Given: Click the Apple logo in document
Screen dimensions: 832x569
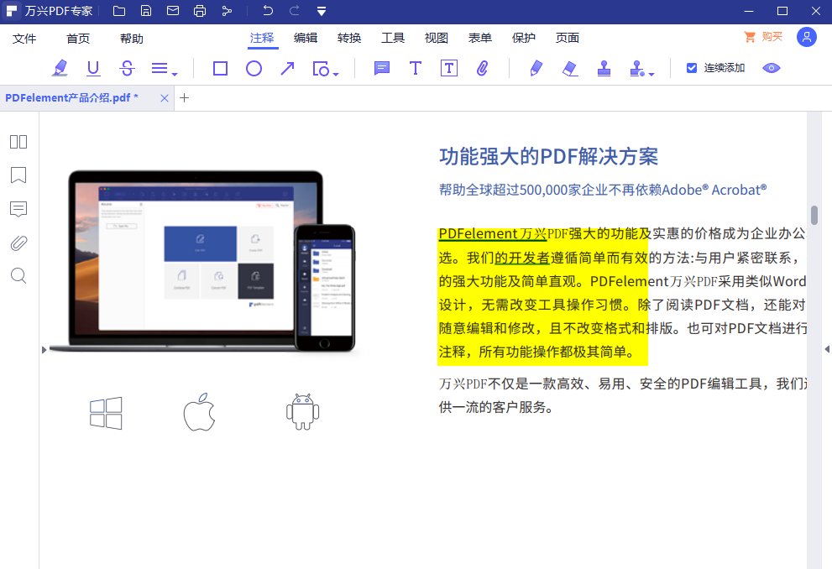Looking at the screenshot, I should point(200,412).
